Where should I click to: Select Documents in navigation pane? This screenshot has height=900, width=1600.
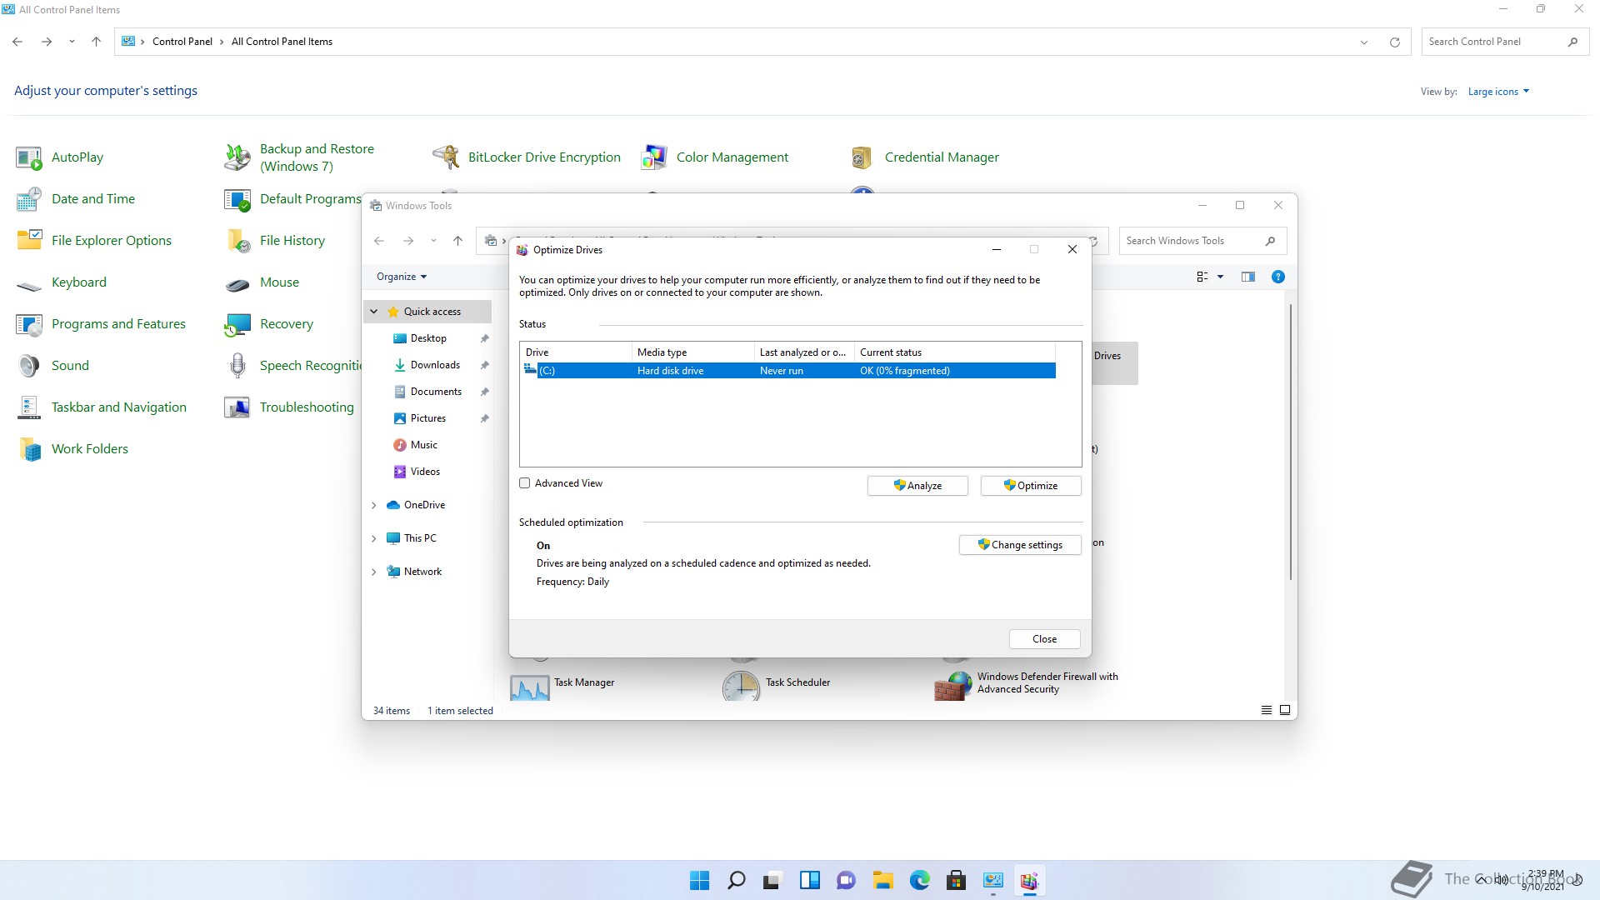tap(436, 392)
